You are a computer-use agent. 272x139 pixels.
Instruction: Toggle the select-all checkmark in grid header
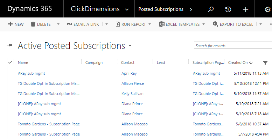[x=10, y=62]
